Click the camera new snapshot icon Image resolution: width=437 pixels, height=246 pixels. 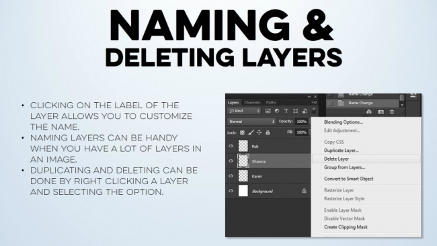coord(381,112)
